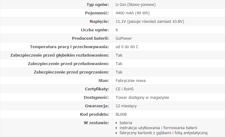
Task: Click the 'CE i RoHS' certificates value
Action: 125,89
